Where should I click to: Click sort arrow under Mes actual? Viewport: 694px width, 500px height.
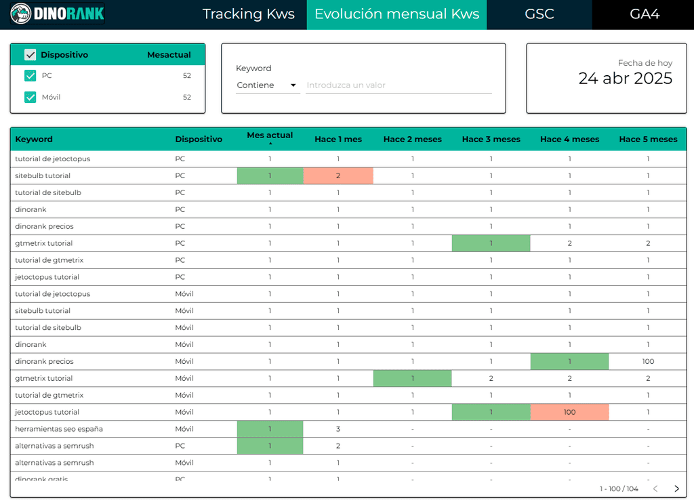(270, 144)
